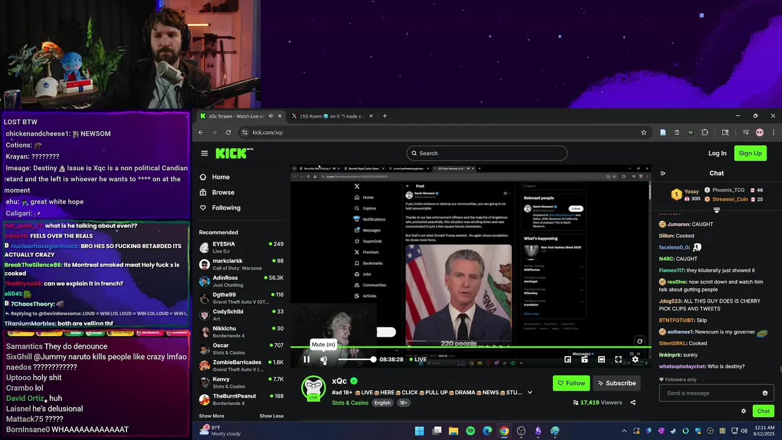Bookmark this page with star icon
782x440 pixels.
pyautogui.click(x=643, y=133)
